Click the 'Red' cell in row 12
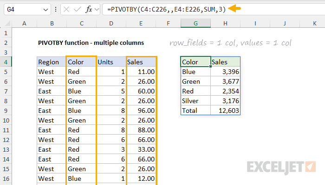The width and height of the screenshot is (325, 185). 81,140
